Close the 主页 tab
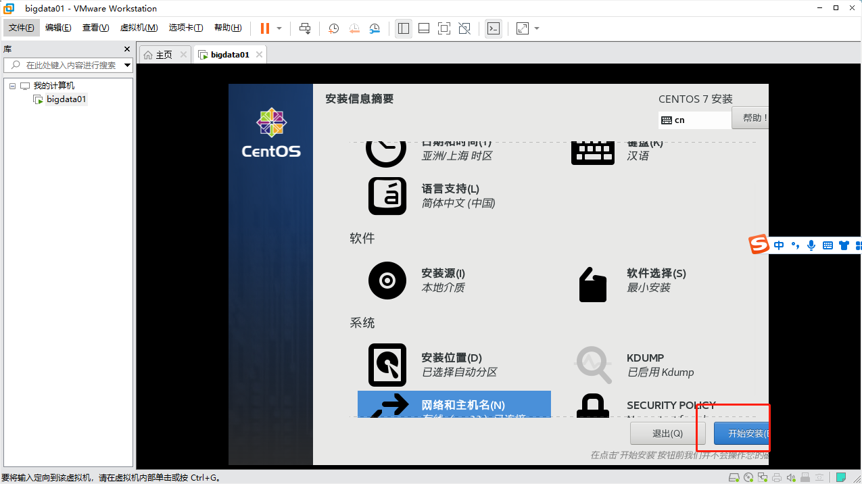The height and width of the screenshot is (484, 862). coord(183,55)
